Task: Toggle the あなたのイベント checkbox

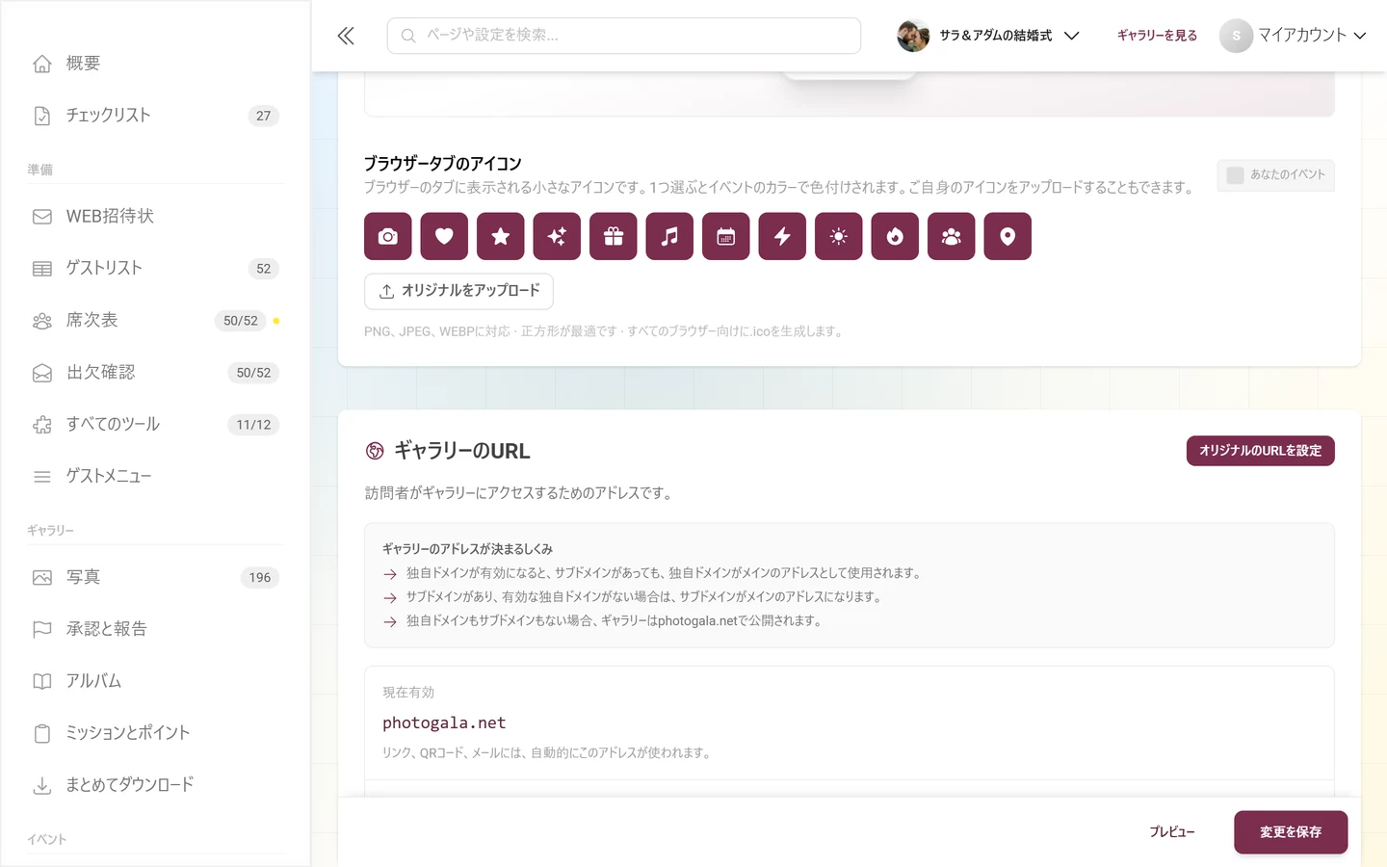Action: [x=1235, y=175]
